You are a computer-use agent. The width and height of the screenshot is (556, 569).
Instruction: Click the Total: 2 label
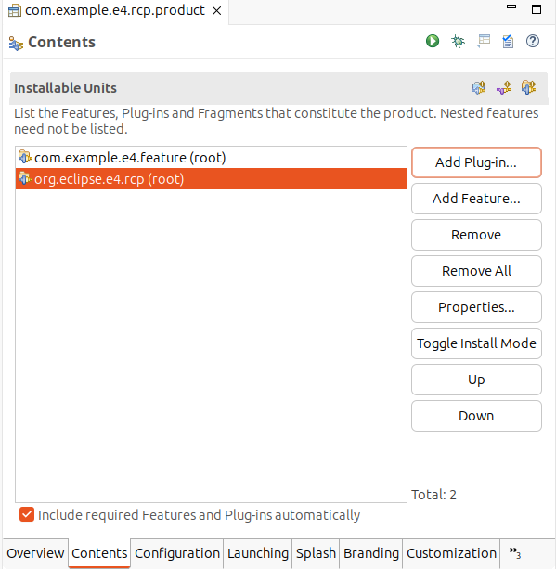433,495
